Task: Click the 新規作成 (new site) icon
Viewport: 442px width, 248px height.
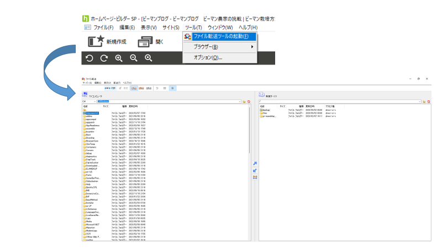Action: click(x=96, y=41)
